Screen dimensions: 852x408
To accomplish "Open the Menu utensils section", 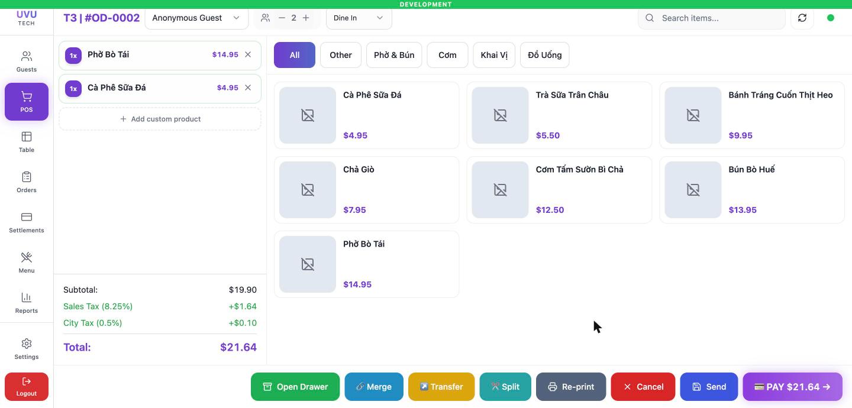I will point(27,263).
